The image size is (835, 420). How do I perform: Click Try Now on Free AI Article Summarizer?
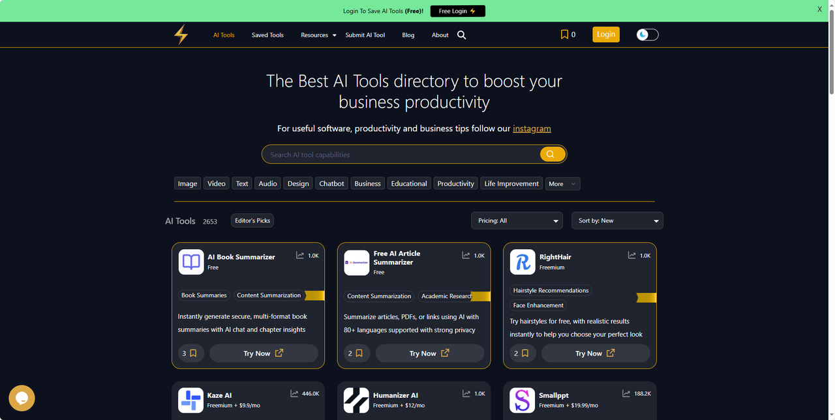(x=429, y=353)
